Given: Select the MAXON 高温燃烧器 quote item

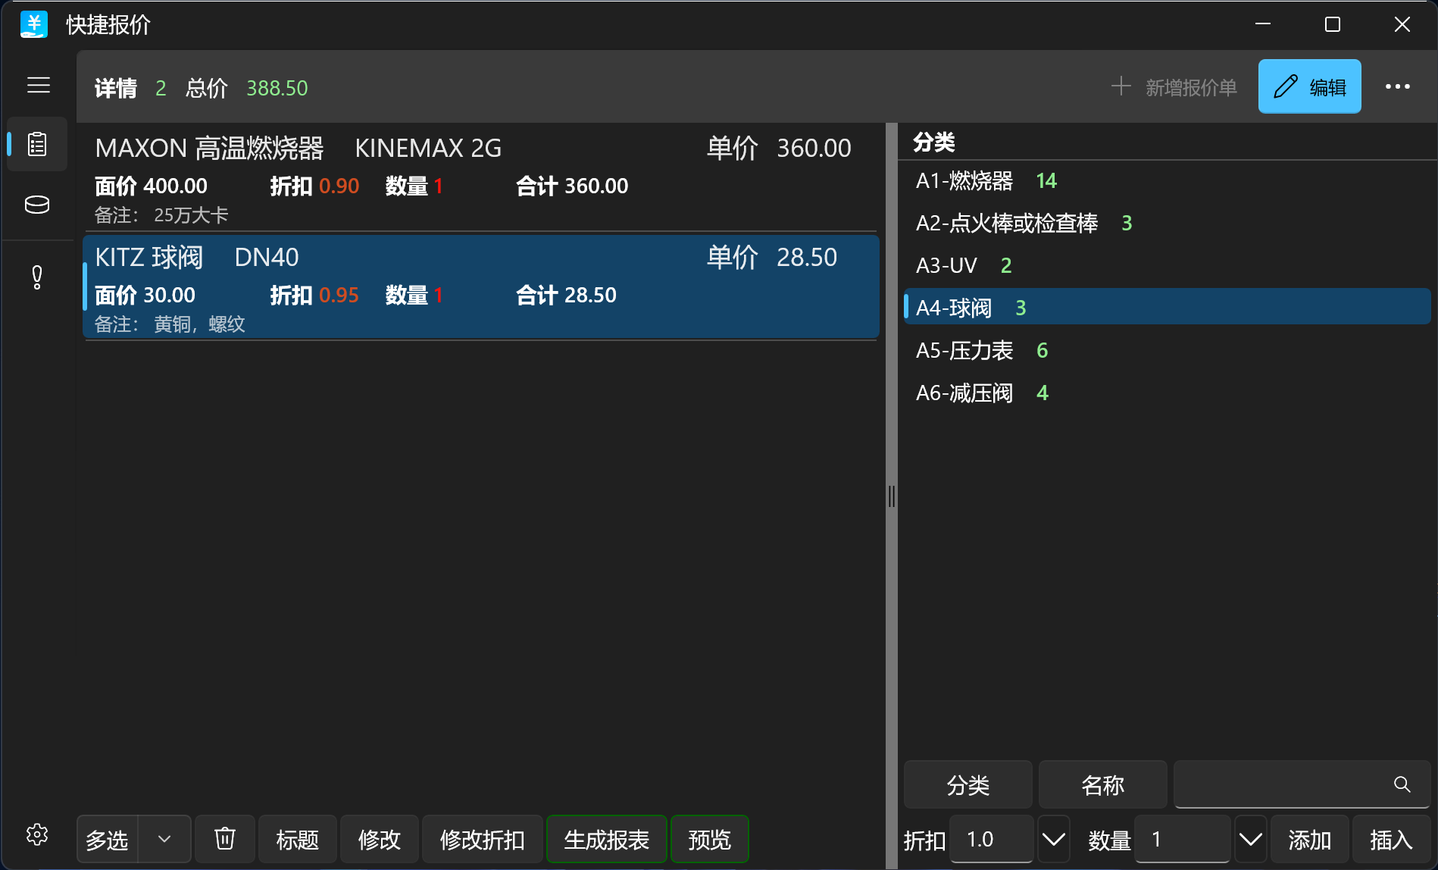Looking at the screenshot, I should [481, 179].
